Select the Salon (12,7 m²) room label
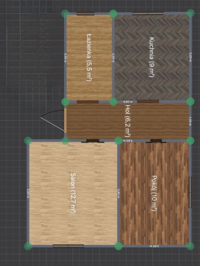The image size is (200, 266). [73, 193]
